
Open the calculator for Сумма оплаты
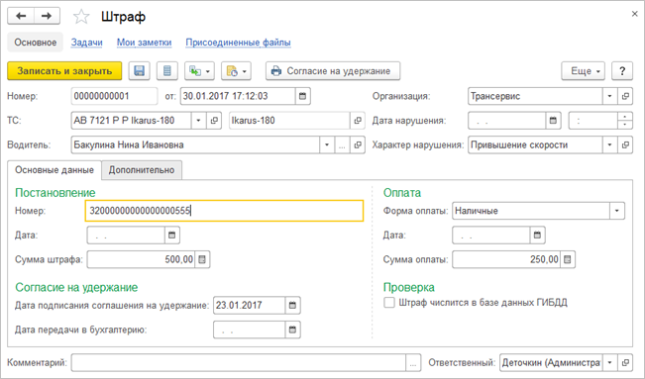pyautogui.click(x=568, y=259)
